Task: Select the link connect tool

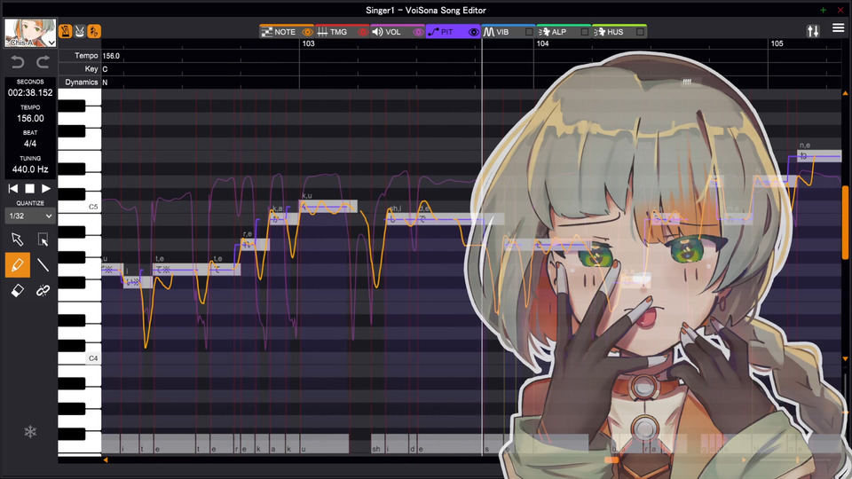Action: click(43, 291)
